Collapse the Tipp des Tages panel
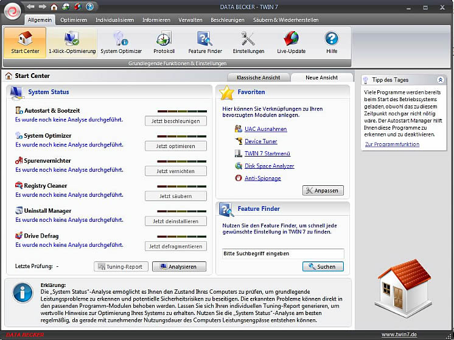 point(441,80)
